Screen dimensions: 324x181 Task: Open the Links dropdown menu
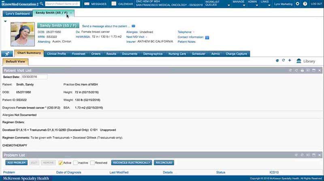click(269, 5)
